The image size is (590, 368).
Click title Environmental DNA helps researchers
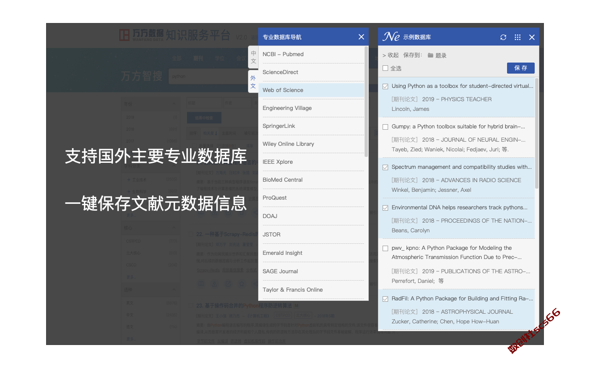coord(460,207)
